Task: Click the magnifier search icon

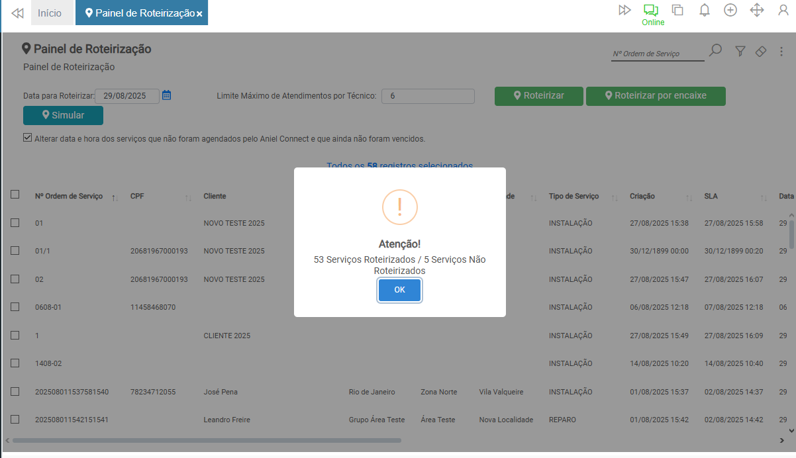Action: coord(715,51)
